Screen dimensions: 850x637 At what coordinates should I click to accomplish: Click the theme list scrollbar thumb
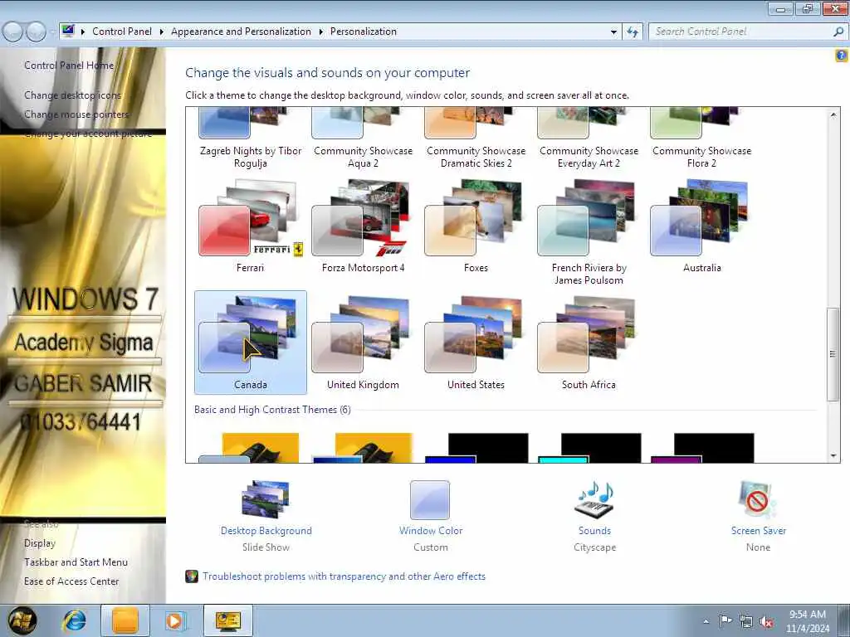click(833, 354)
